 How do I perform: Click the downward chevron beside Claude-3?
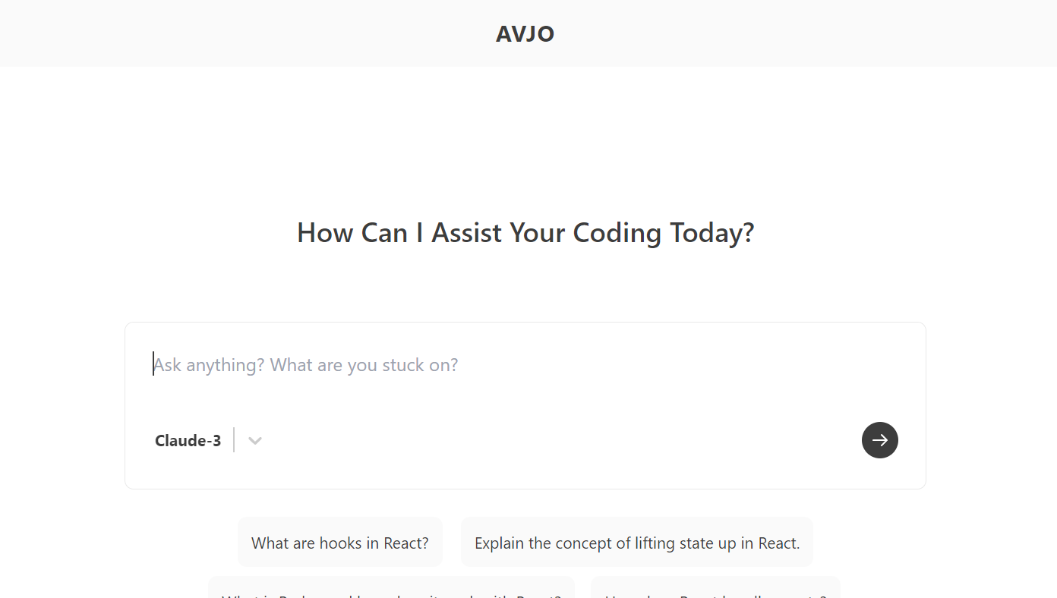(254, 440)
